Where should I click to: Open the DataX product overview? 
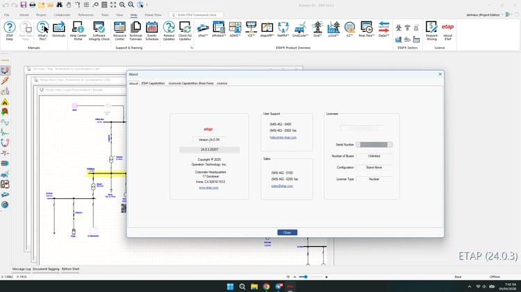coord(383,29)
